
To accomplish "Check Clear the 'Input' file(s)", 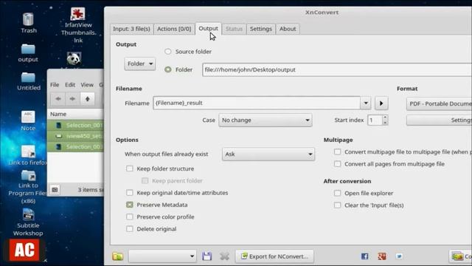I will [x=338, y=205].
